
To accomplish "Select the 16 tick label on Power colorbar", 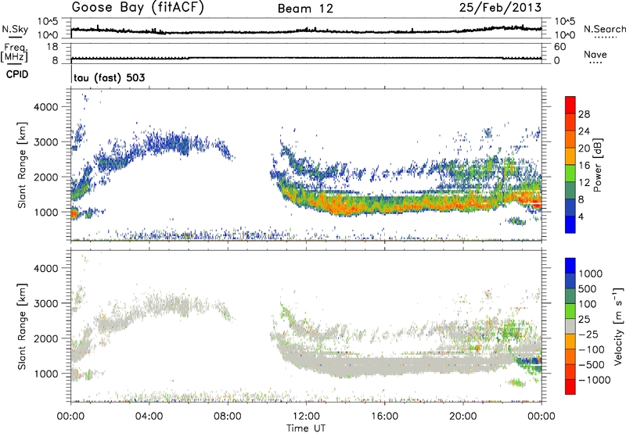I will click(x=584, y=166).
